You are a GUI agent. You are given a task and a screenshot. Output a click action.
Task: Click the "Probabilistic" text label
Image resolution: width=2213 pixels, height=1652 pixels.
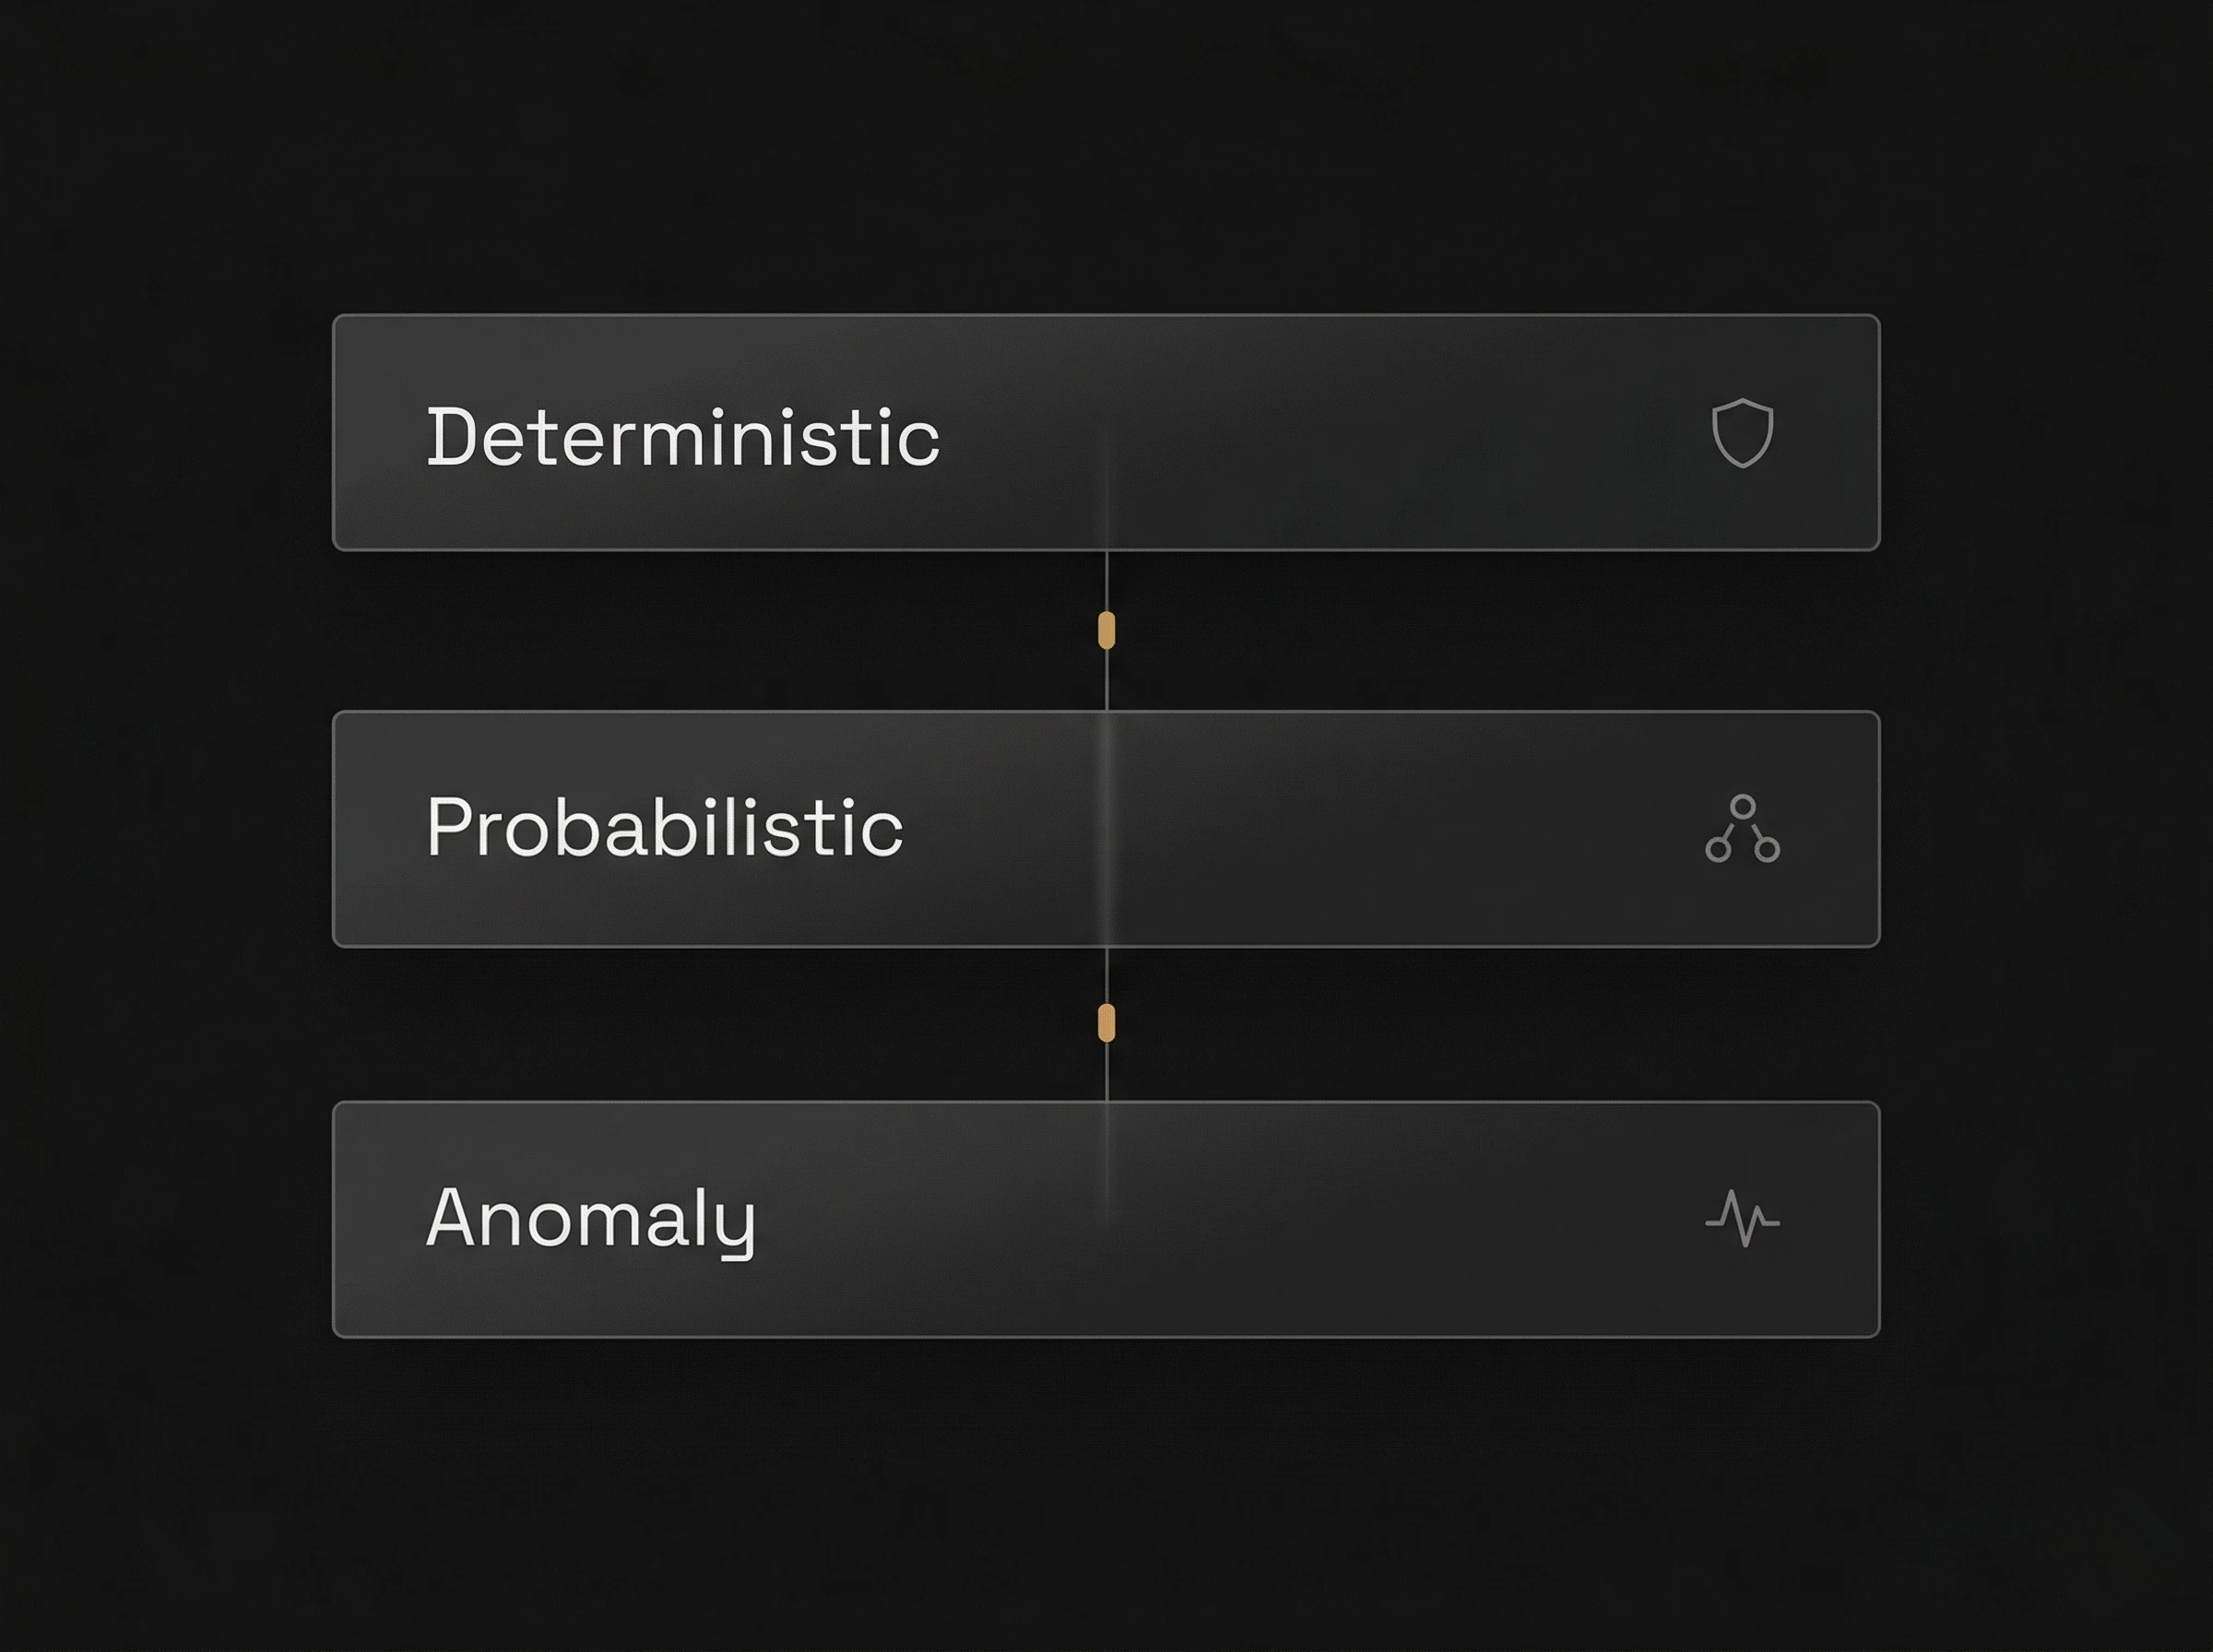point(665,827)
